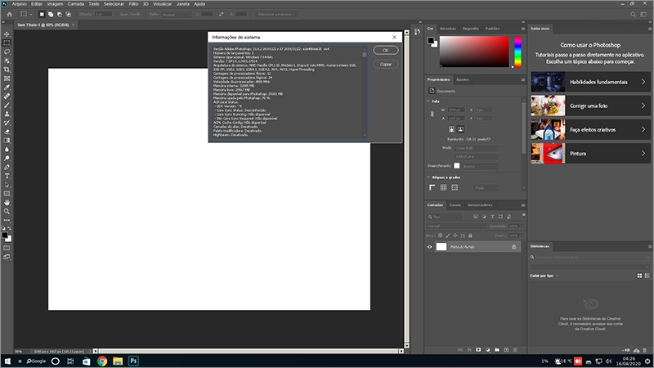Switch to the Canais tab

[x=455, y=204]
